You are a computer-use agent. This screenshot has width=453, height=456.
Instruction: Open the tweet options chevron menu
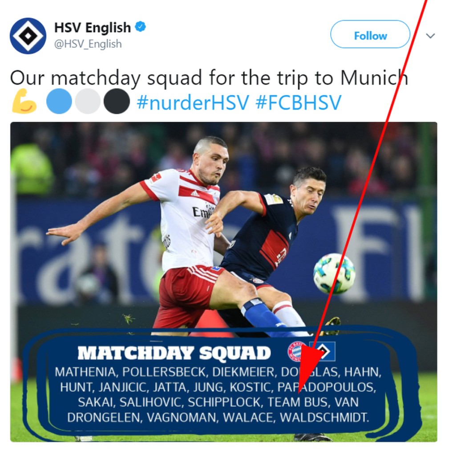tap(430, 36)
